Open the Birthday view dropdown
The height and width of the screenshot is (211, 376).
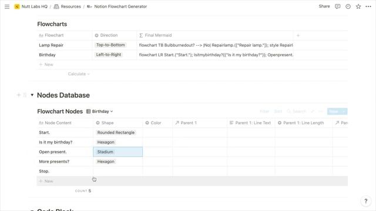tap(99, 111)
